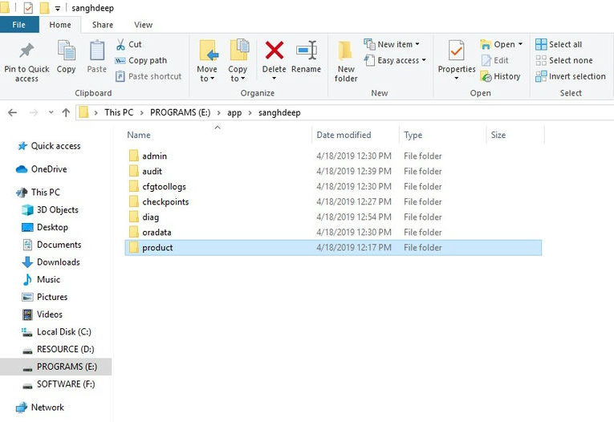Go back with the left arrow
Screen dimensions: 614x422
pos(13,113)
